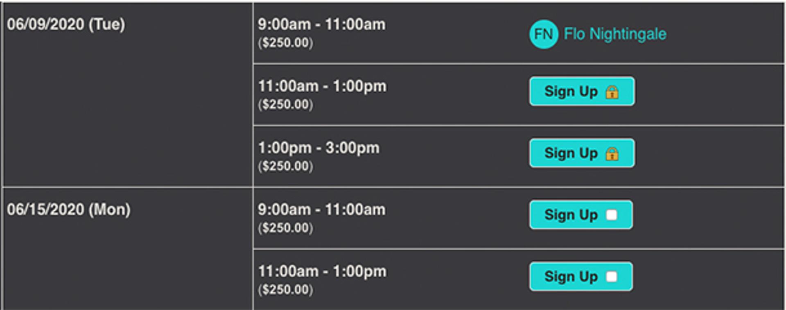Sign up for 06/09 11:00am - 1:00pm slot
Image resolution: width=786 pixels, height=310 pixels.
582,91
